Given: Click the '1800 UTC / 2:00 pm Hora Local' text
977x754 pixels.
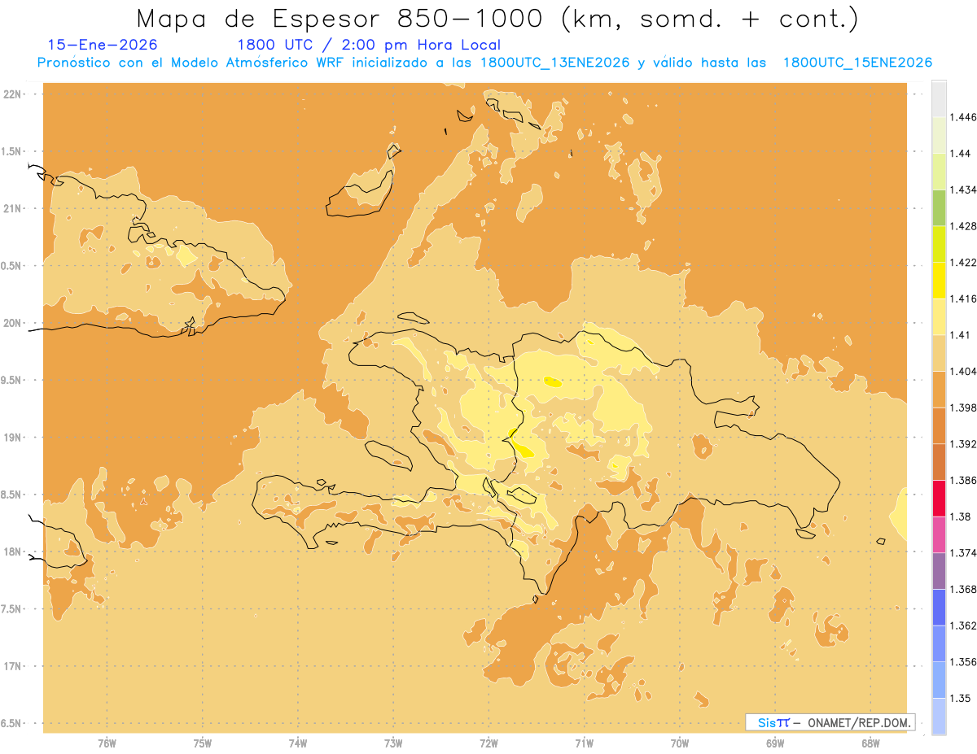Looking at the screenshot, I should tap(369, 45).
